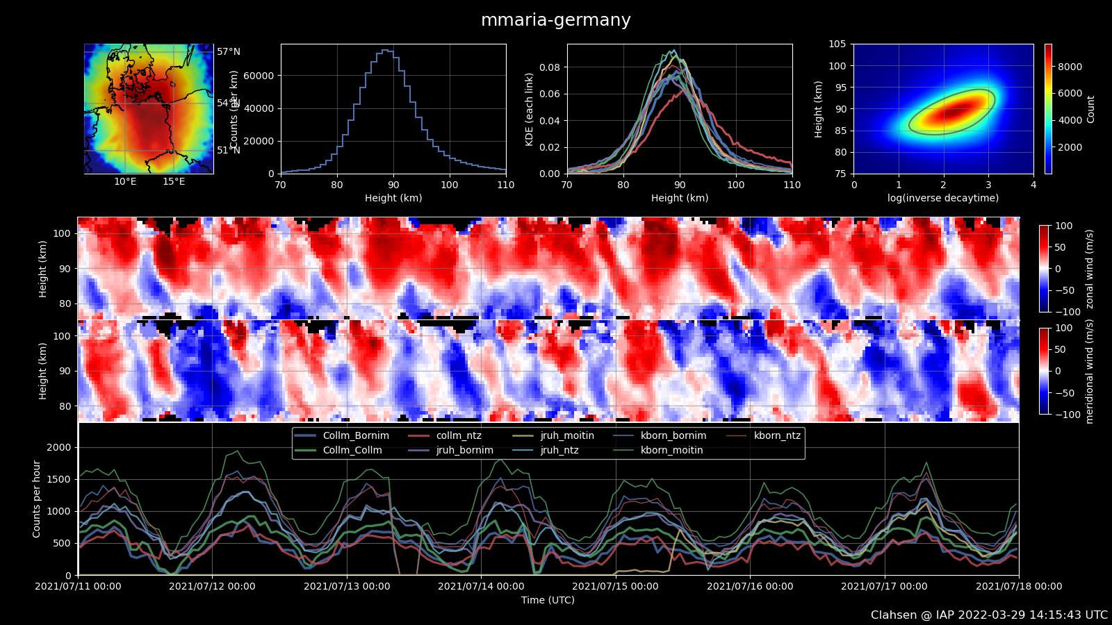Click the 0.08 tick on KDE axis
Image resolution: width=1112 pixels, height=625 pixels.
pos(550,67)
